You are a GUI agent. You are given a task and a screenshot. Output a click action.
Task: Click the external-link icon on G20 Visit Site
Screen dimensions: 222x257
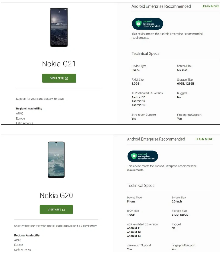(x=64, y=210)
